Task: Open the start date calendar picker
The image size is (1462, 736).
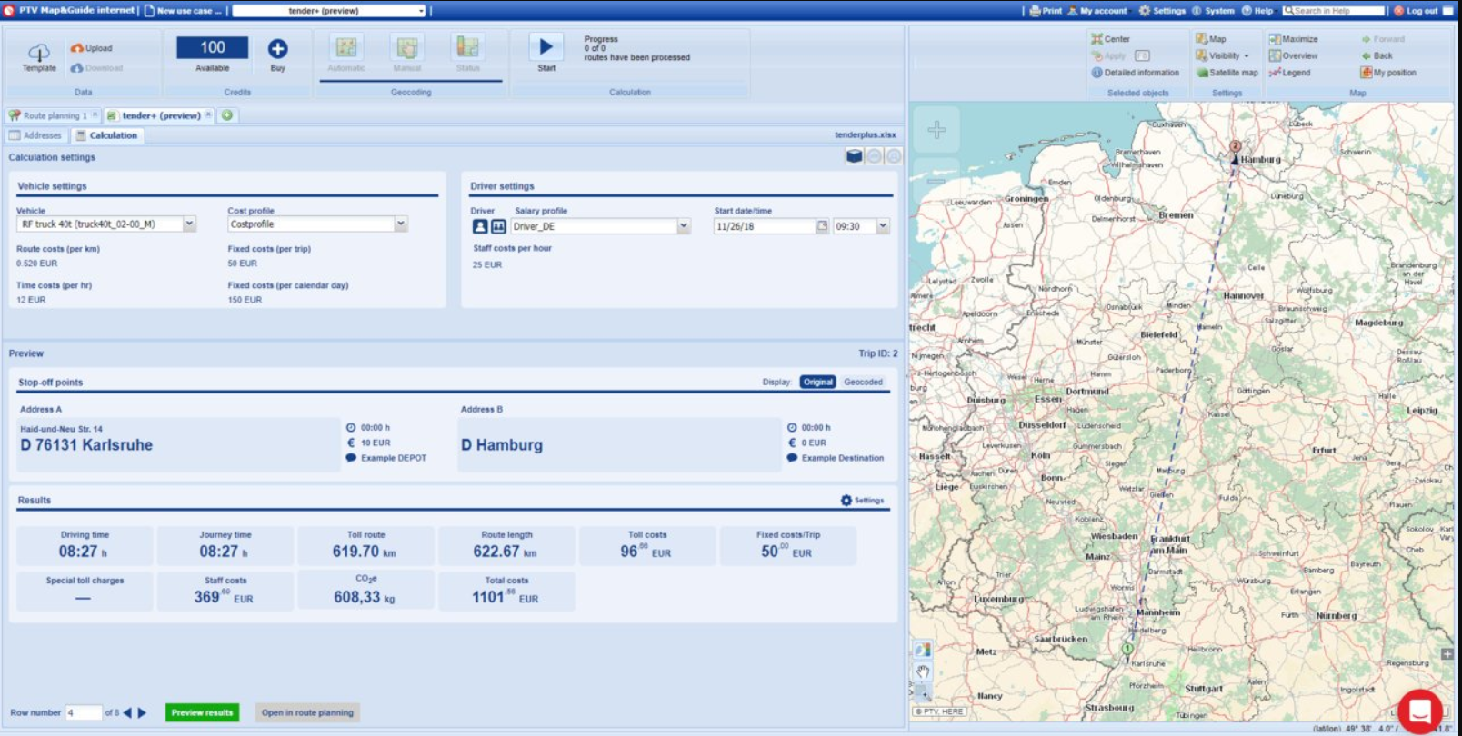Action: [822, 226]
